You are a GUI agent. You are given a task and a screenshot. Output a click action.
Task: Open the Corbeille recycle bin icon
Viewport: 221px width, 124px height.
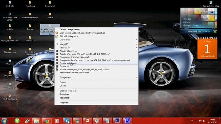point(10,4)
